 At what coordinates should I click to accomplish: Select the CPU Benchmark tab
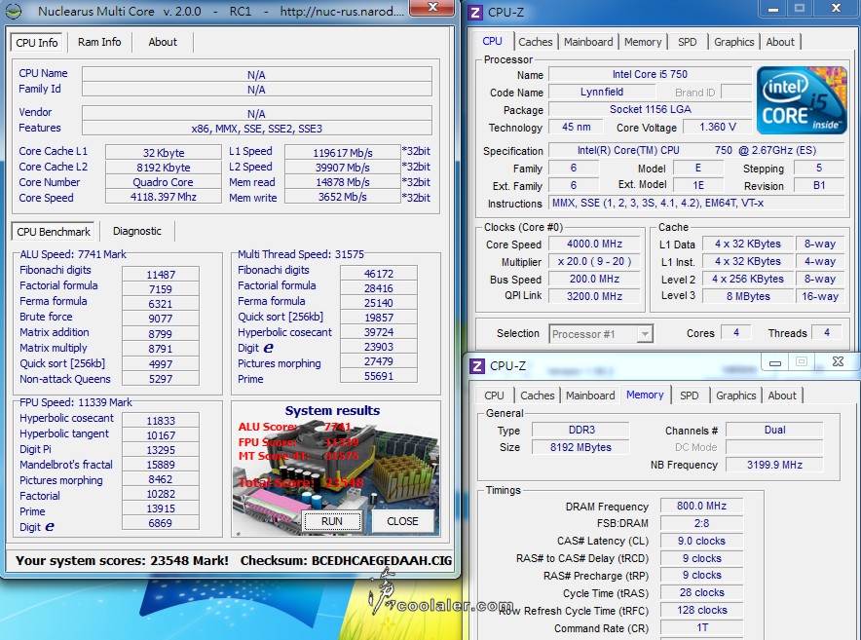[54, 231]
